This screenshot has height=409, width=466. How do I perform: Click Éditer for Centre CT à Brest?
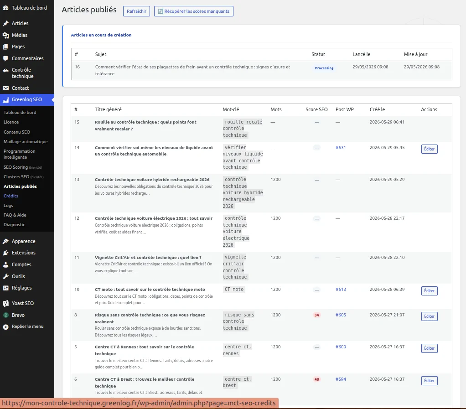(x=429, y=380)
